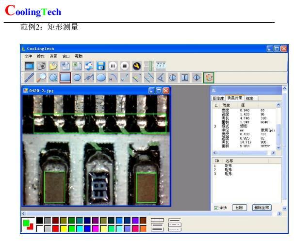Toggle the green vertical ruler icon
Screen dimensions: 294x244
pyautogui.click(x=149, y=66)
